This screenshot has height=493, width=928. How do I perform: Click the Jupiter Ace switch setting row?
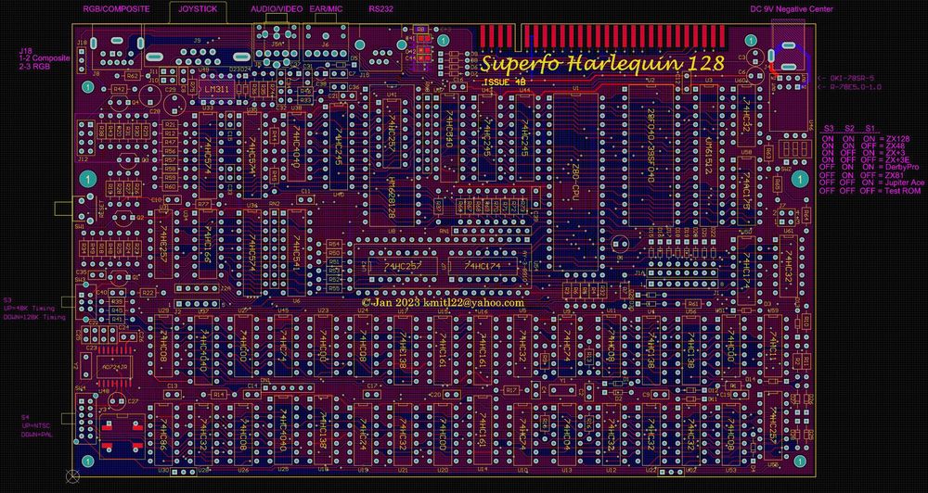tap(872, 183)
